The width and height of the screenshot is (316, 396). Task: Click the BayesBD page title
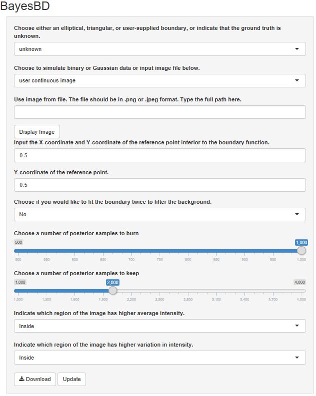(25, 7)
